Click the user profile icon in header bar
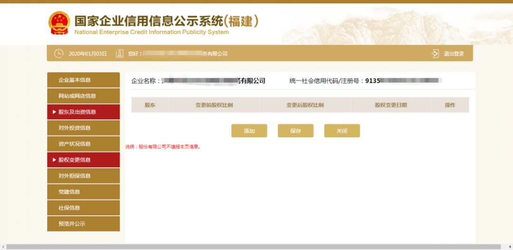This screenshot has width=513, height=250. 120,54
